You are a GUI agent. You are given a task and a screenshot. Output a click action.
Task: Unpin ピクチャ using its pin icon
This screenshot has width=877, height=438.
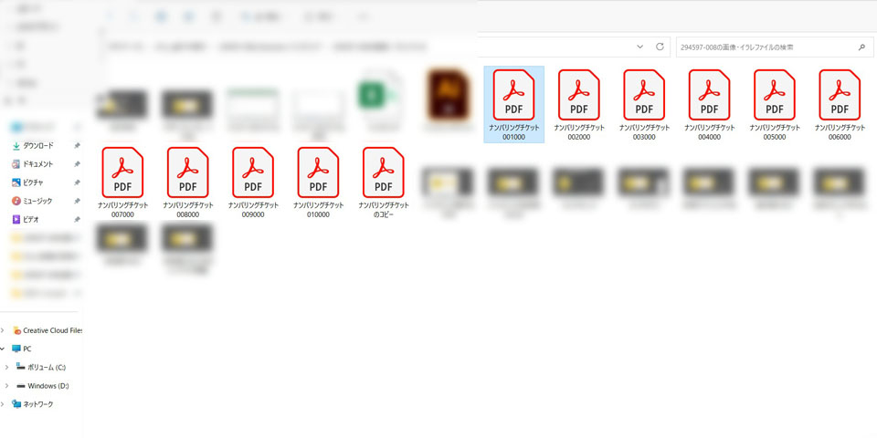coord(77,182)
